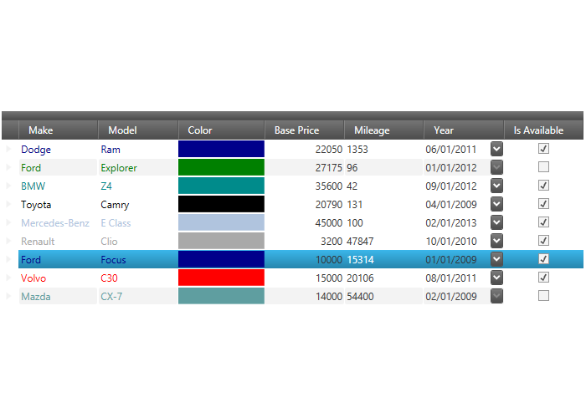This screenshot has width=586, height=418.
Task: Sort by the Base Price column header
Action: coord(304,130)
